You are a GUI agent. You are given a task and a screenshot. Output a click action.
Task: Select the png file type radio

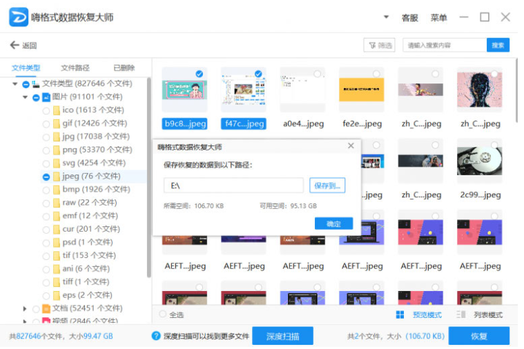pyautogui.click(x=46, y=150)
